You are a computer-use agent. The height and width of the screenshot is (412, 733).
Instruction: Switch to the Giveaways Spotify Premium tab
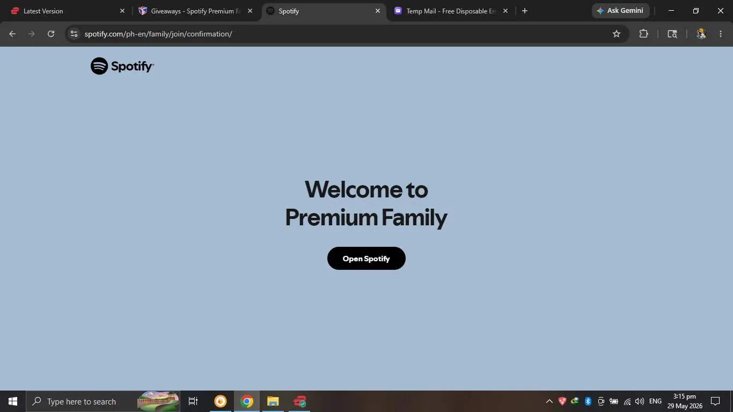[x=195, y=11]
